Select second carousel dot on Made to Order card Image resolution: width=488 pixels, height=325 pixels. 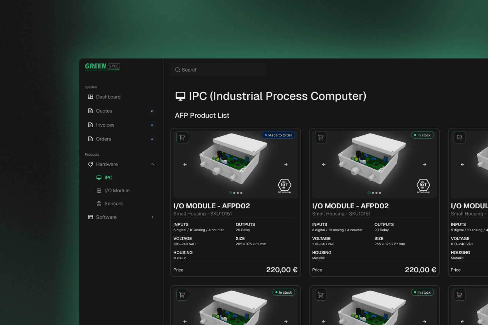pos(234,193)
